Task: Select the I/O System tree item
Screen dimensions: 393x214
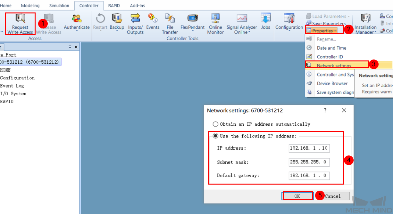Action: (x=13, y=94)
